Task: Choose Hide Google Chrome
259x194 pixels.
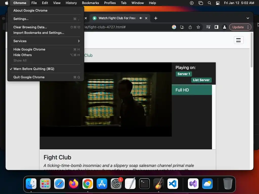Action: [46, 49]
